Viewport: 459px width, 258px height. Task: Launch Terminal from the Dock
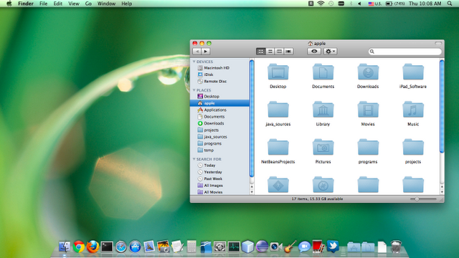(x=107, y=247)
